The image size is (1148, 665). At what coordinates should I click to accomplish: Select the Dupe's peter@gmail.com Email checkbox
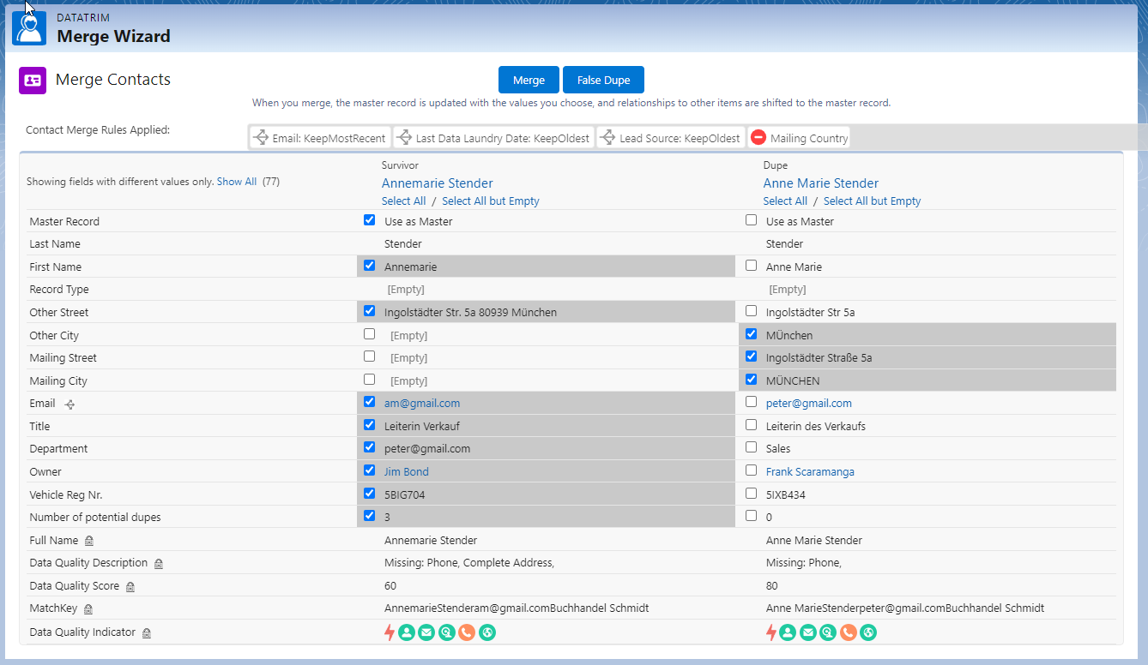[752, 402]
